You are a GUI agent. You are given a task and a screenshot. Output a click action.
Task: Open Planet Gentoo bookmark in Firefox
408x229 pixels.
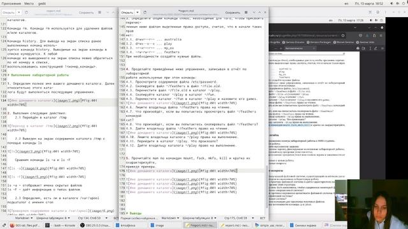pyautogui.click(x=344, y=42)
